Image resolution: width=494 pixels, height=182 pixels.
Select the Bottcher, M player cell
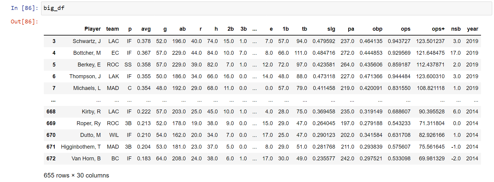point(87,53)
